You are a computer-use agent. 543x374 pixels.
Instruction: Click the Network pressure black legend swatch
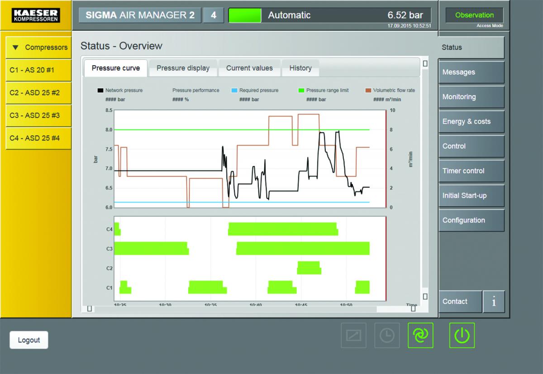100,90
